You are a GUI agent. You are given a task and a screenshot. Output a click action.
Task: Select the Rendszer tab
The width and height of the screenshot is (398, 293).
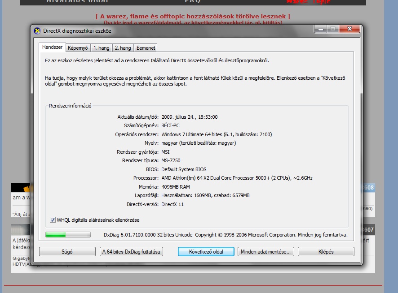[x=52, y=47]
